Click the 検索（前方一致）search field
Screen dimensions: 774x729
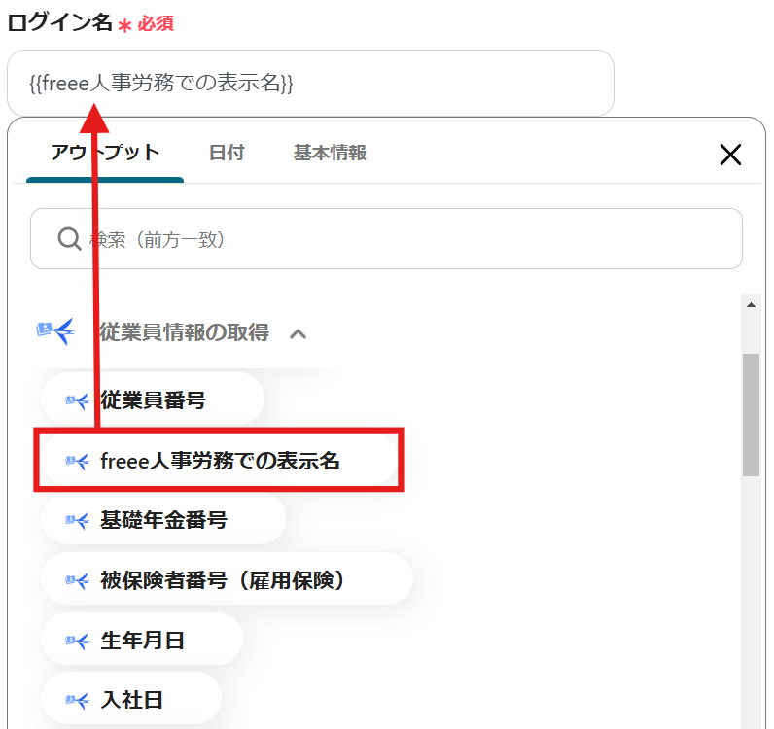[386, 239]
